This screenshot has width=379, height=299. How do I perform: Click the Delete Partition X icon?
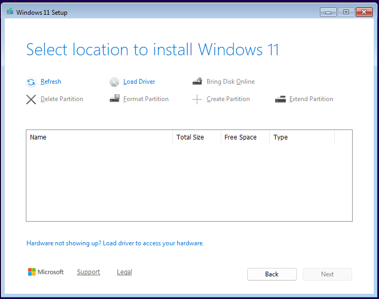pyautogui.click(x=31, y=99)
